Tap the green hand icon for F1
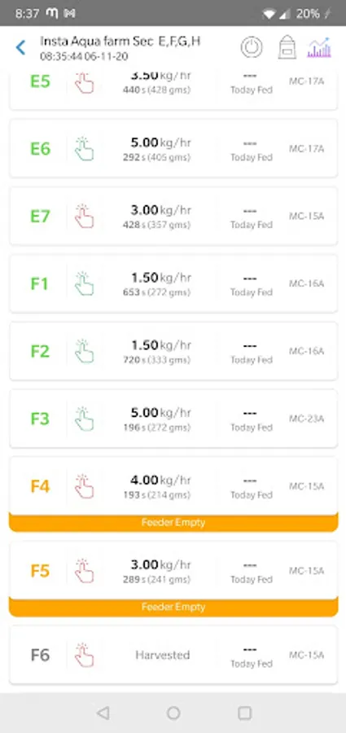 (x=84, y=283)
